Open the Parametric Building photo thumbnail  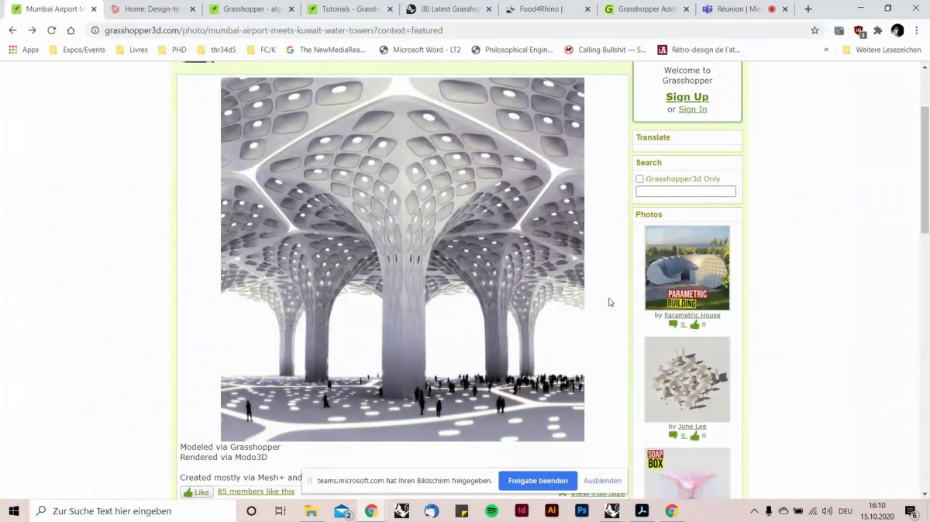(687, 268)
